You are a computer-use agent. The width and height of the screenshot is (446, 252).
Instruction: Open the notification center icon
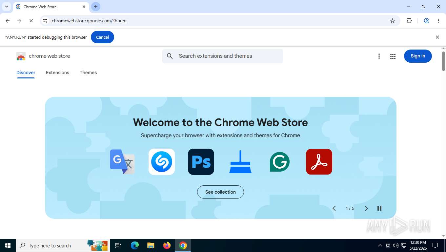(435, 245)
